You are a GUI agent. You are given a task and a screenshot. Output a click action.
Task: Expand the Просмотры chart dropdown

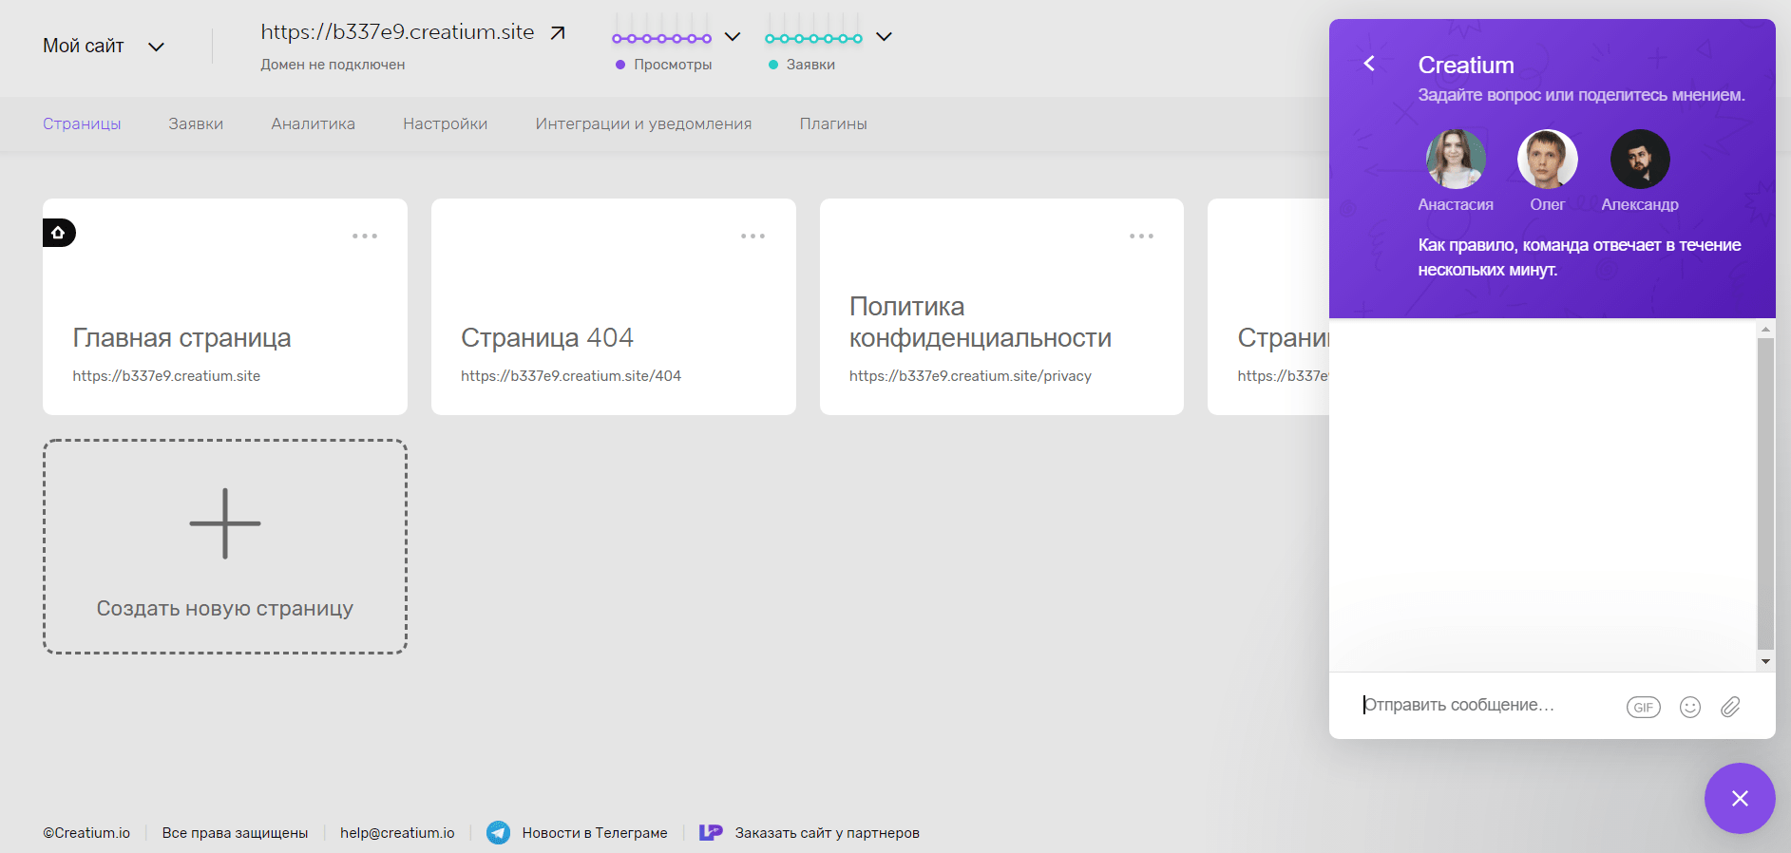pyautogui.click(x=733, y=37)
